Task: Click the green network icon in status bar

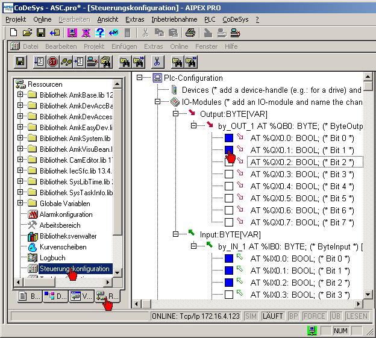Action: (x=312, y=331)
